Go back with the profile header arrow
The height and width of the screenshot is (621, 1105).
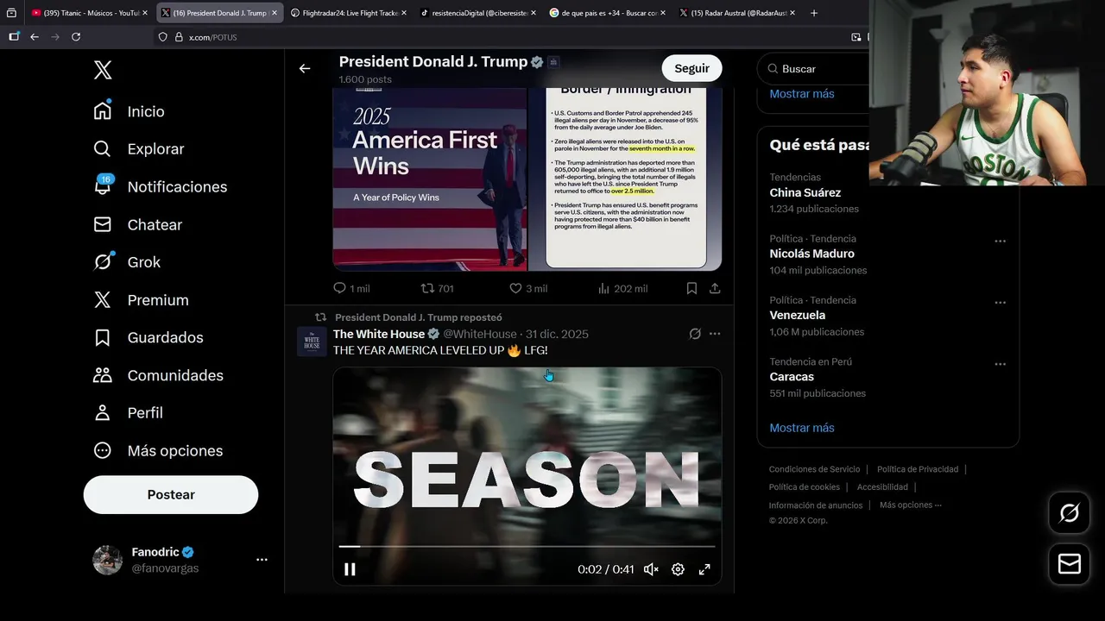(x=305, y=68)
